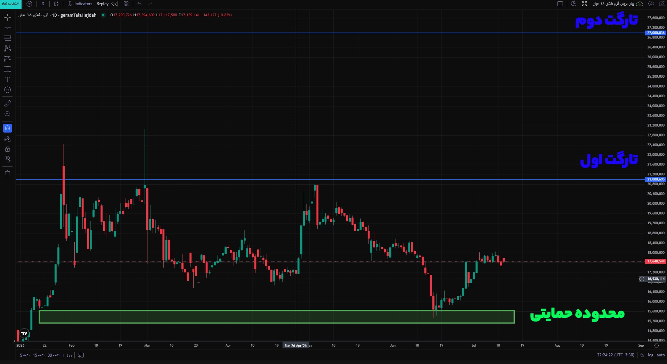Click the legend close value C17,159,141
This screenshot has width=667, height=364.
coord(189,15)
